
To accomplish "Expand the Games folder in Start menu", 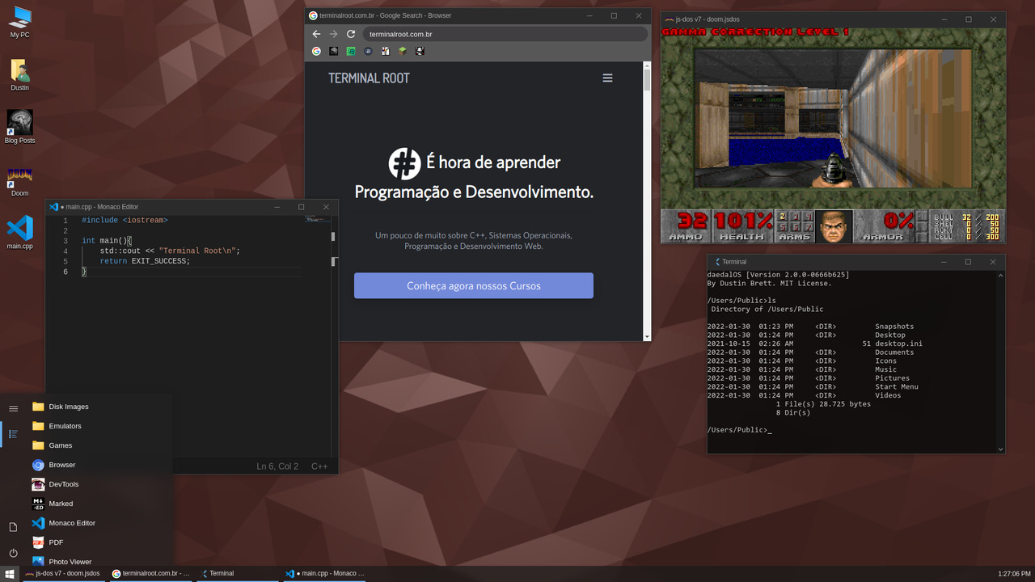I will (x=99, y=445).
